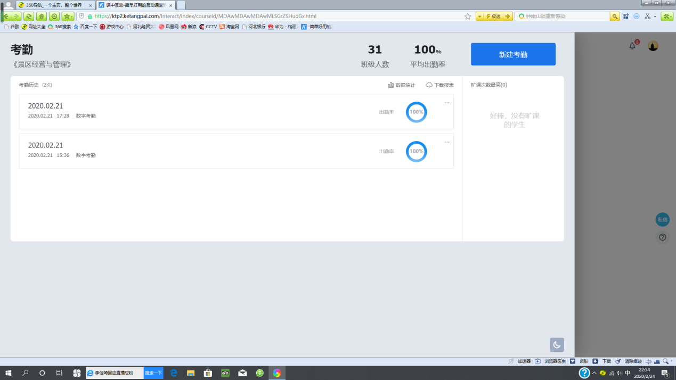This screenshot has width=676, height=380.
Task: Mute browser sound in the status bar
Action: coord(648,361)
